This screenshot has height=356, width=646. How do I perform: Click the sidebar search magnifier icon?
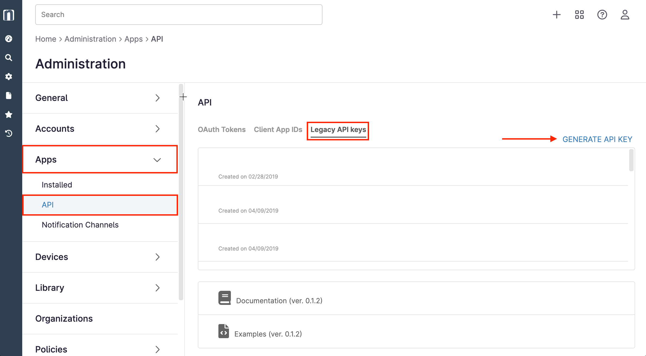9,58
